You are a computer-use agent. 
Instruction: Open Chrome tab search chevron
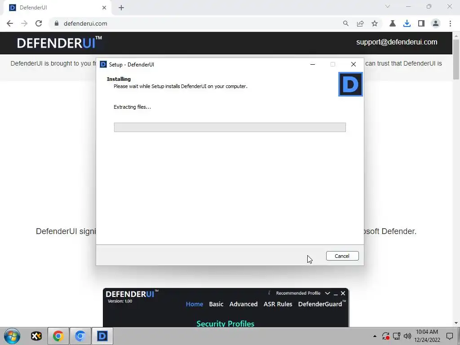388,6
